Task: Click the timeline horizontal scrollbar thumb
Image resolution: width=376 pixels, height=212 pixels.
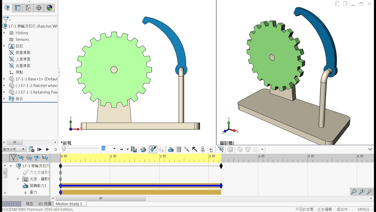Action: pos(101,198)
